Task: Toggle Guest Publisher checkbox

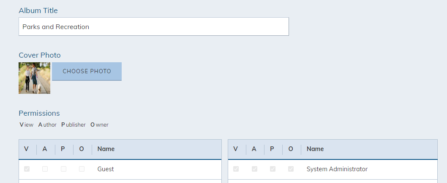Action: tap(63, 169)
